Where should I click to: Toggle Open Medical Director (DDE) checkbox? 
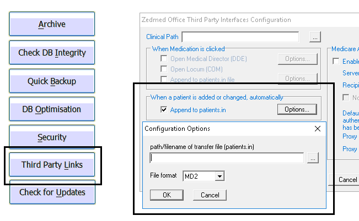click(164, 59)
